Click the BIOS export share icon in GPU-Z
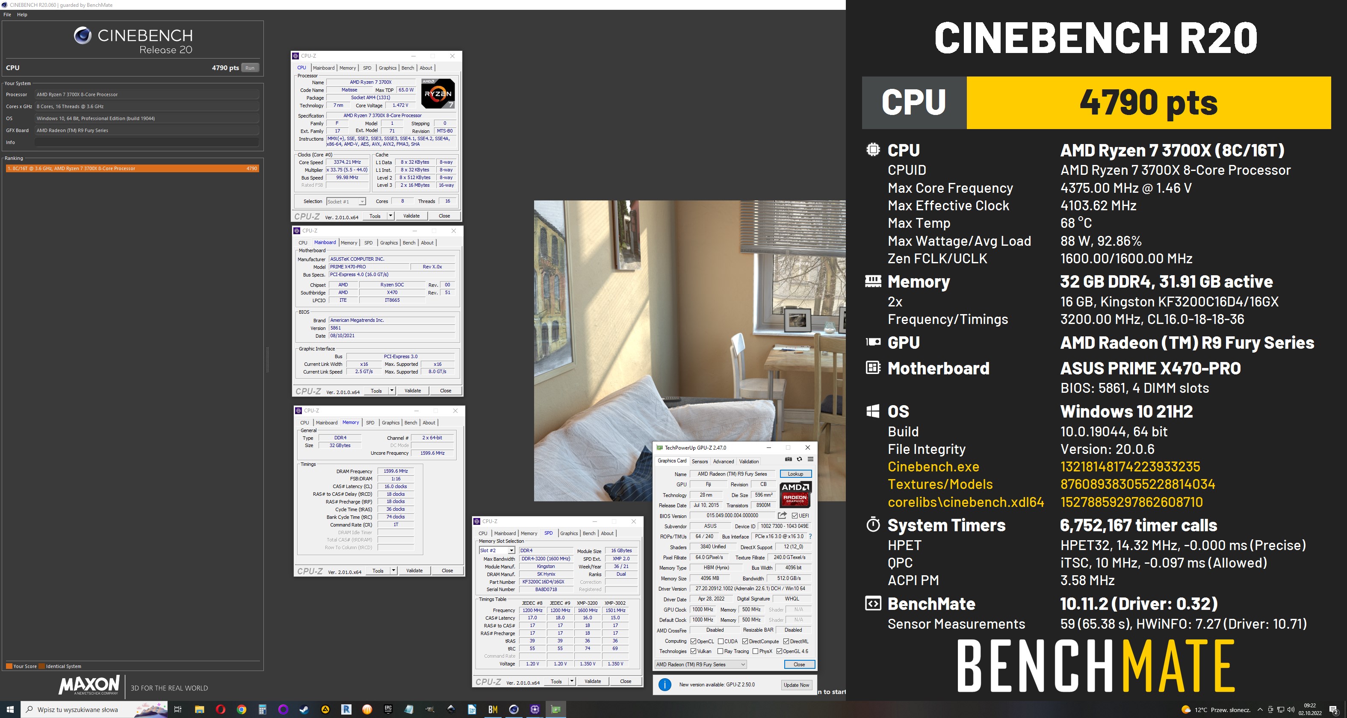The width and height of the screenshot is (1347, 718). [x=782, y=515]
